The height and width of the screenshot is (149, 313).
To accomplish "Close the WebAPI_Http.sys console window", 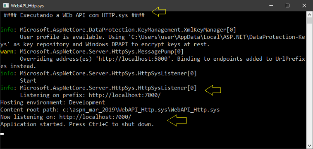I will click(304, 6).
